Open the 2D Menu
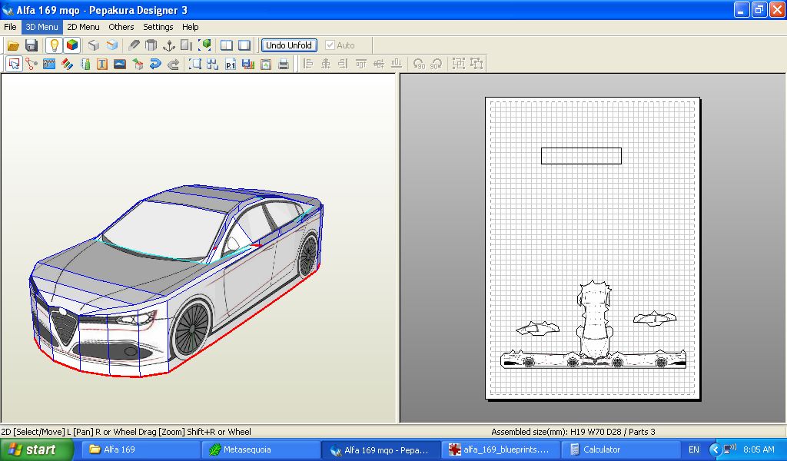This screenshot has height=461, width=787. [83, 27]
